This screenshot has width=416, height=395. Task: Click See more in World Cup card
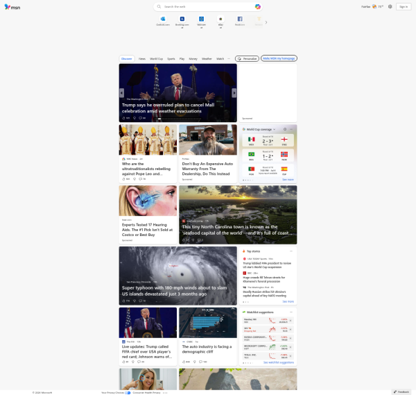click(x=288, y=180)
